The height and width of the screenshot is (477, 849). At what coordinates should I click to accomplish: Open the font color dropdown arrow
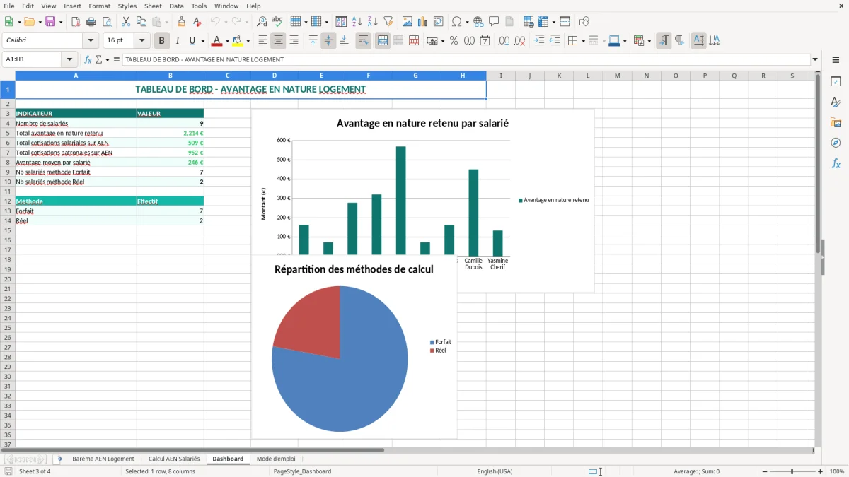click(227, 41)
